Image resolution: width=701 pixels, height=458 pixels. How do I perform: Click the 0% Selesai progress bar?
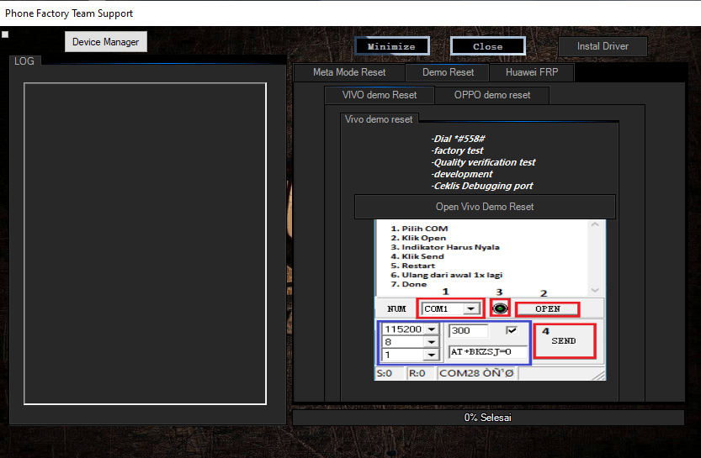[488, 418]
